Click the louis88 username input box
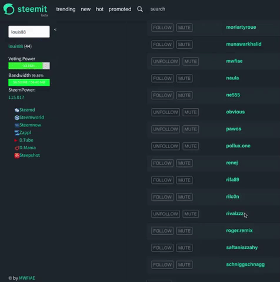Image resolution: width=280 pixels, height=282 pixels. point(29,32)
